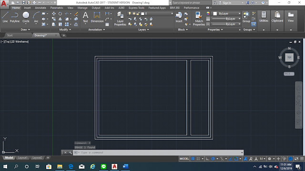Expand the Annotation panel
The height and width of the screenshot is (171, 305).
[x=97, y=29]
